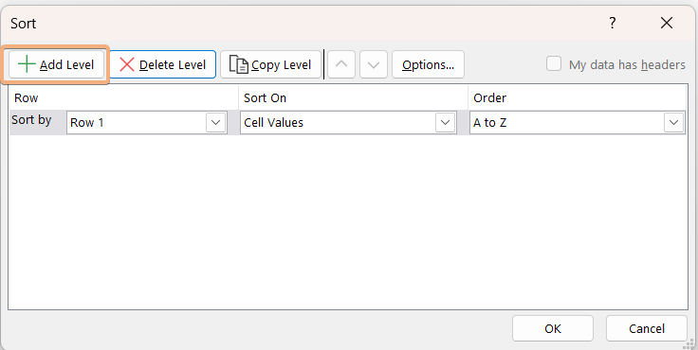The width and height of the screenshot is (698, 350).
Task: Click the green plus Add Level icon
Action: [x=27, y=65]
